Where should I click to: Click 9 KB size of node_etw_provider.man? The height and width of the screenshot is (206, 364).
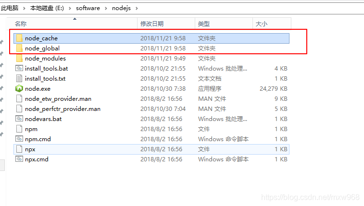point(281,99)
